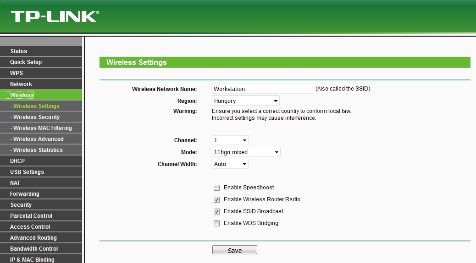476x263 pixels.
Task: Uncheck Enable SSID Broadcast
Action: (x=216, y=211)
